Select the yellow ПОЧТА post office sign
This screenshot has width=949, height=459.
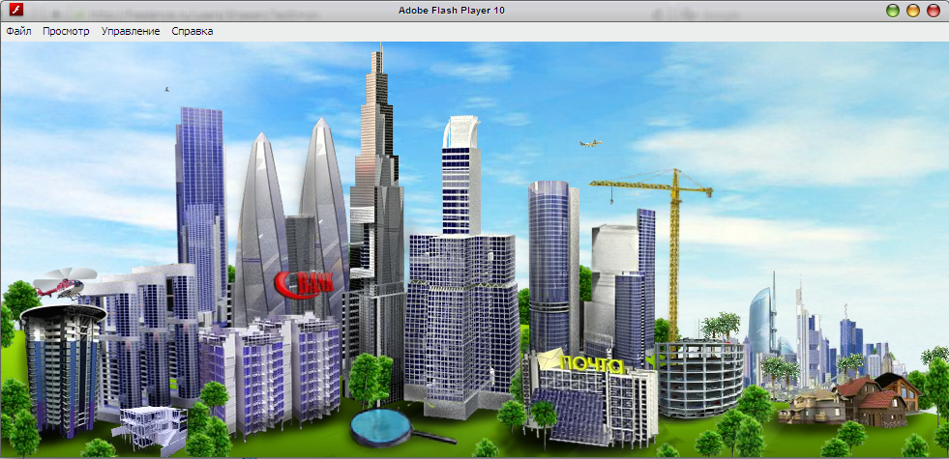pos(581,361)
